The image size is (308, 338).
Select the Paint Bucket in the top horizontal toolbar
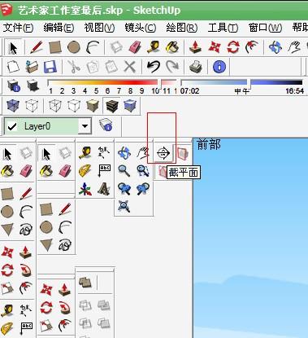pyautogui.click(x=172, y=47)
